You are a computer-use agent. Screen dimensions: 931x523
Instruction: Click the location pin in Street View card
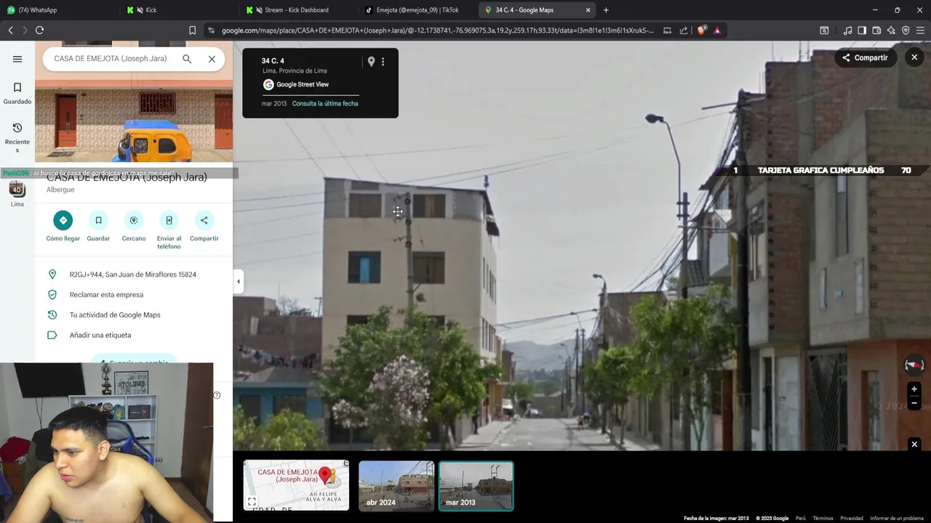[371, 62]
